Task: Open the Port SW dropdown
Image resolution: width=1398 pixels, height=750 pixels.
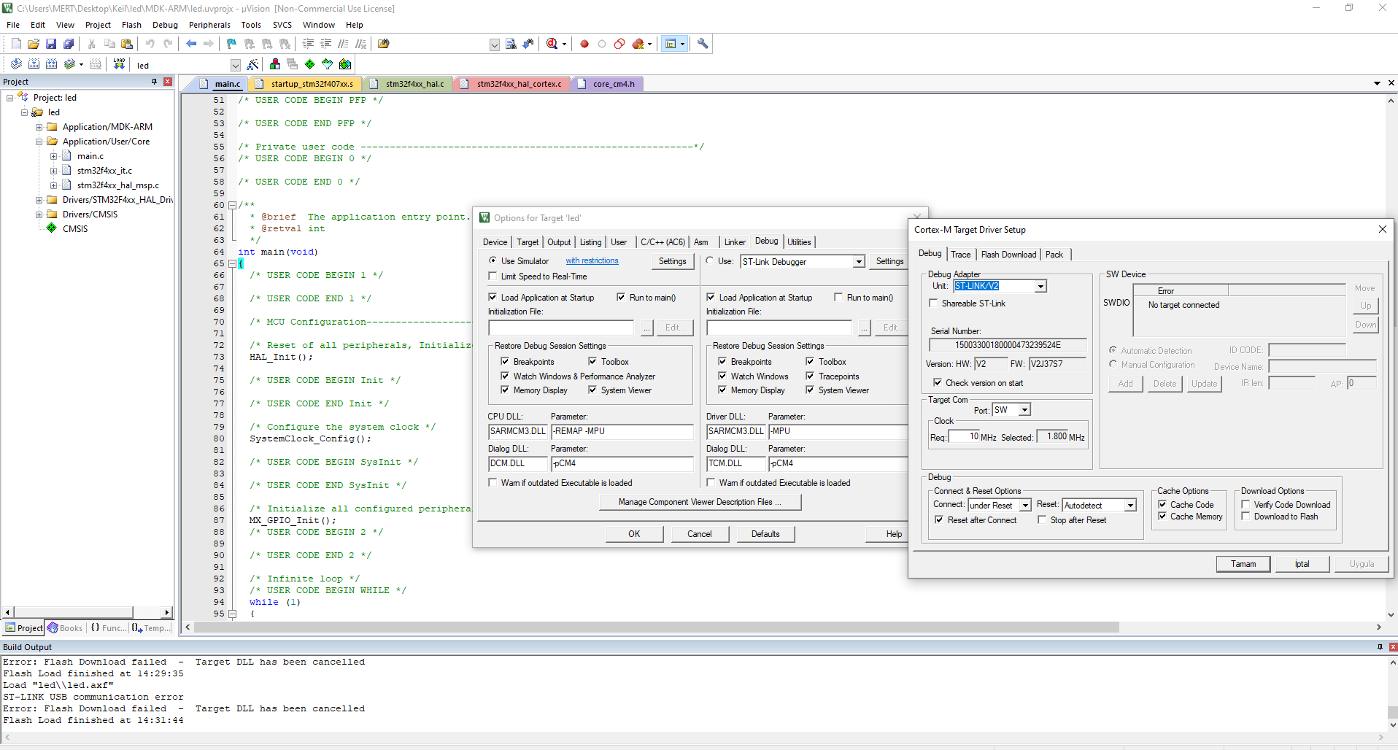Action: tap(1024, 410)
